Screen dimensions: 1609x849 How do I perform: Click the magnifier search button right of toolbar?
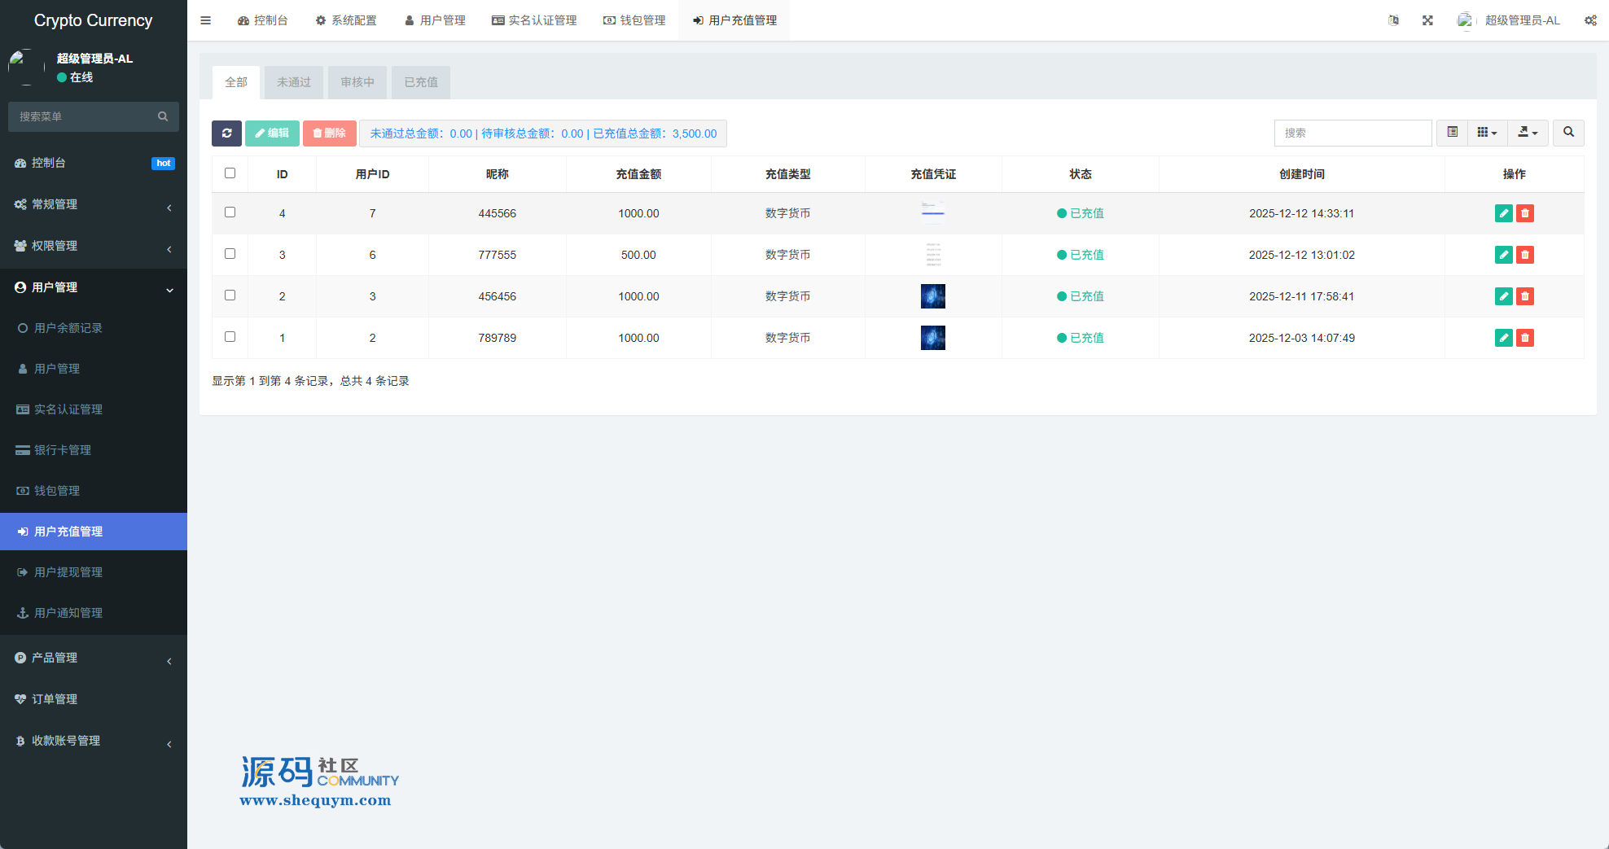1568,133
